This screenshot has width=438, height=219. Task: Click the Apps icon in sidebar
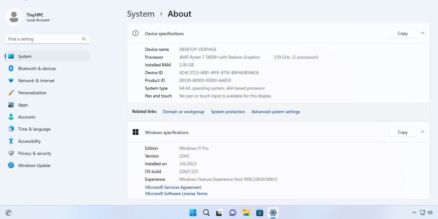coord(11,105)
